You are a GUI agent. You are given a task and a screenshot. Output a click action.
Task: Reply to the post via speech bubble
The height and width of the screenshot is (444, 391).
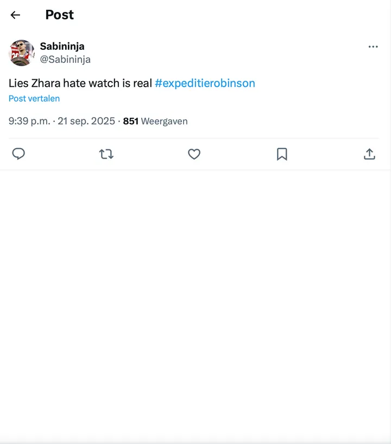(x=18, y=154)
